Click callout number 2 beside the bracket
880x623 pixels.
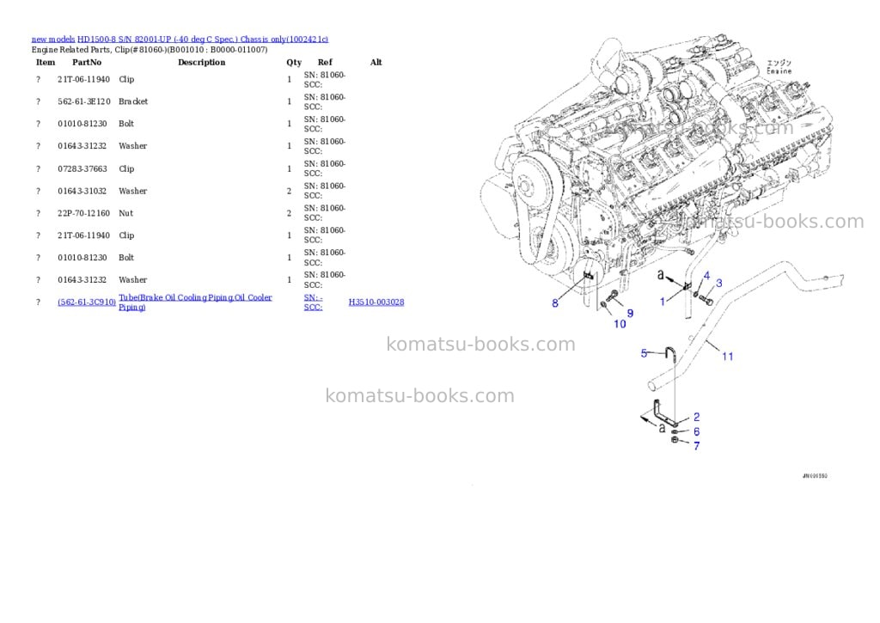coord(696,417)
